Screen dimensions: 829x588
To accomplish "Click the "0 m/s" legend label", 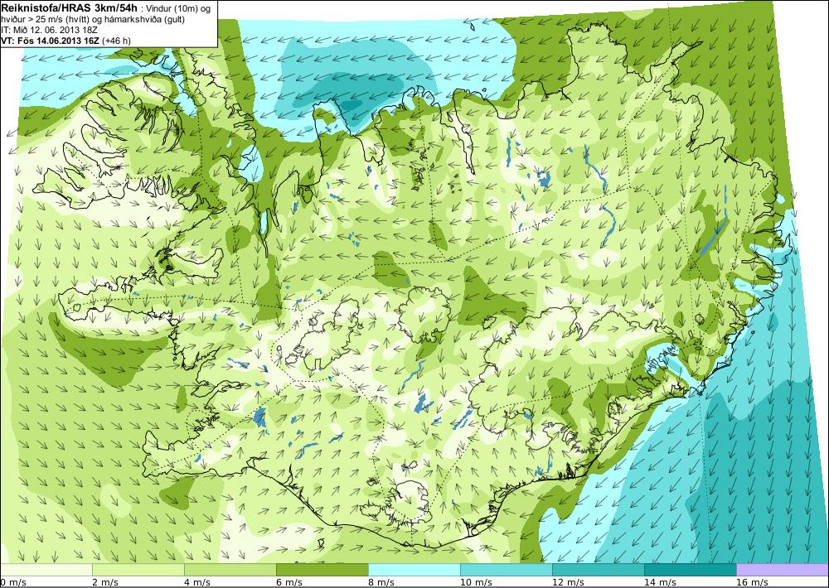I will click(x=12, y=582).
